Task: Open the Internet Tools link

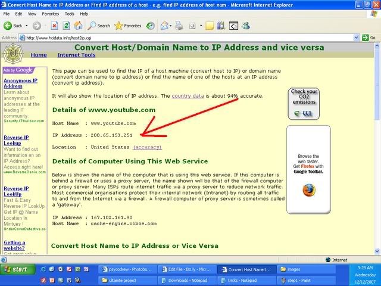Action: coord(76,55)
